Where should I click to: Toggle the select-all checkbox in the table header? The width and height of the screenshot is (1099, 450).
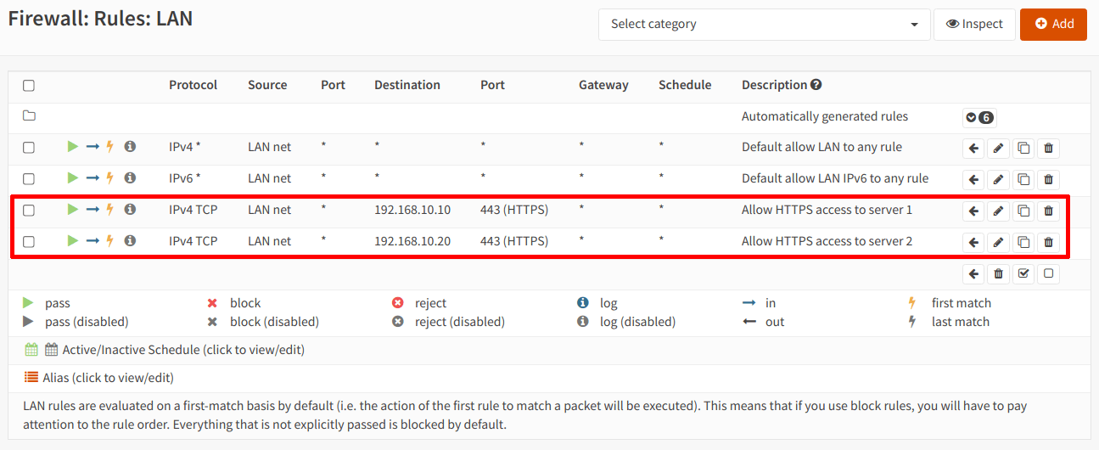(29, 86)
